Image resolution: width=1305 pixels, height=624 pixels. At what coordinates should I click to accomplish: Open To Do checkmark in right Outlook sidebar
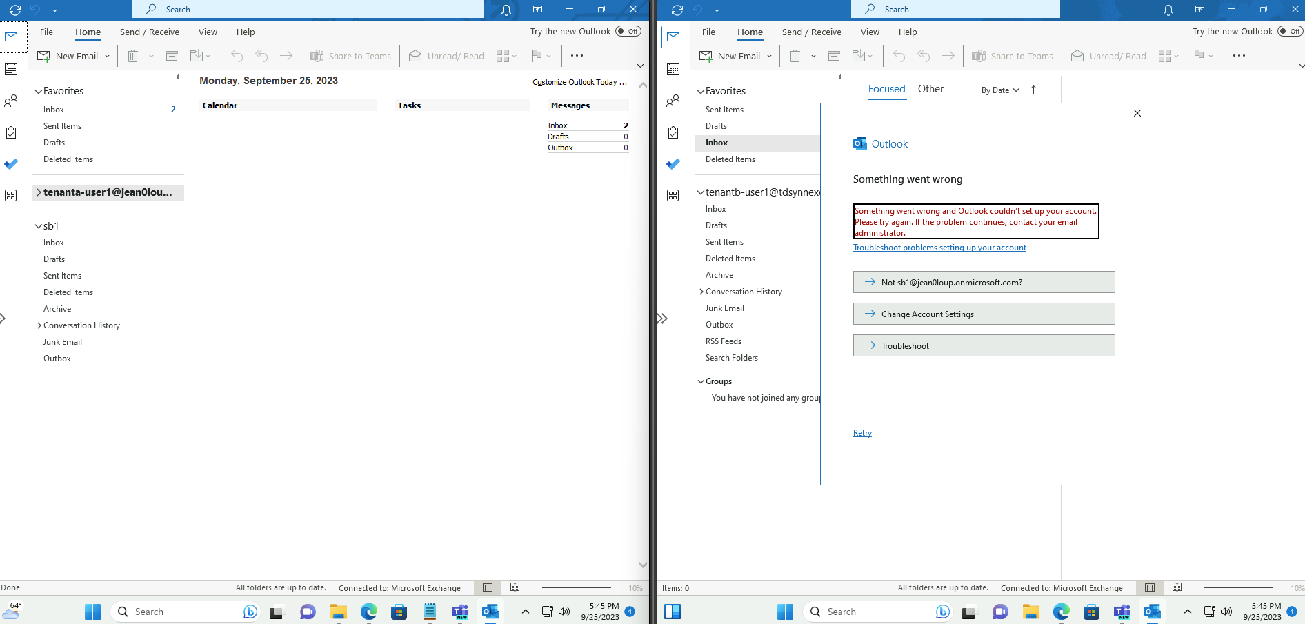(x=673, y=164)
